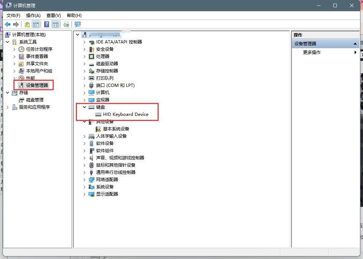The image size is (363, 259).
Task: Collapse the 键盘 category
Action: click(84, 107)
